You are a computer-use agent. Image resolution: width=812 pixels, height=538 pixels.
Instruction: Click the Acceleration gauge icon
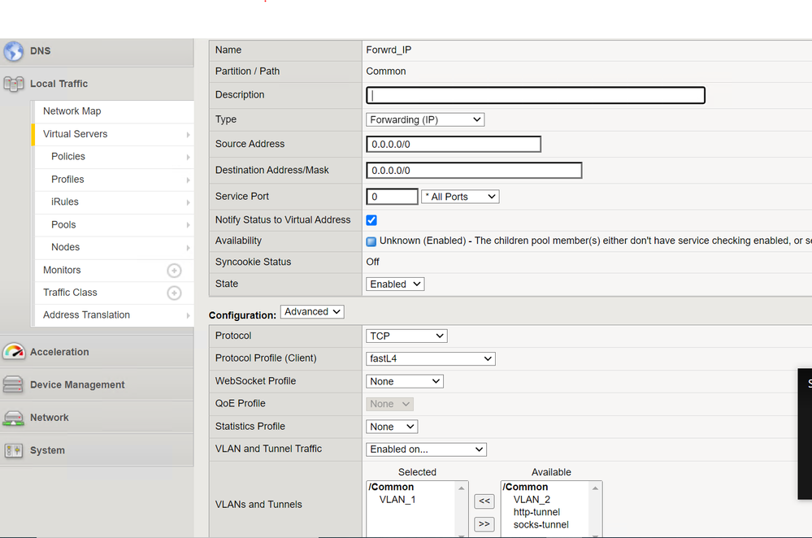[14, 352]
